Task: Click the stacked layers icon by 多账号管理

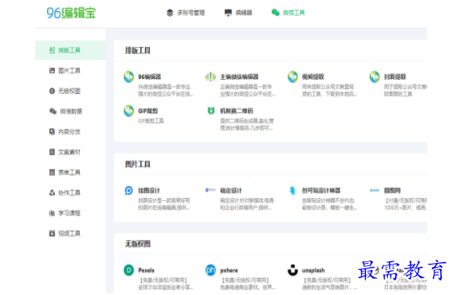Action: tap(170, 13)
